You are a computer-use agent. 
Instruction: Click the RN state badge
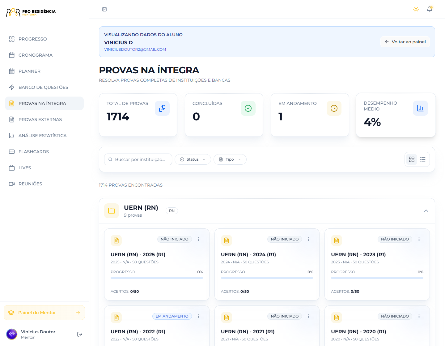[x=172, y=211]
